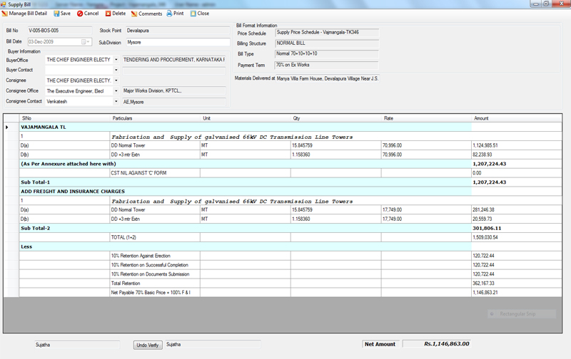Select the row header arrow for VAJAMANGALA TL
The image size is (571, 359).
coord(8,127)
